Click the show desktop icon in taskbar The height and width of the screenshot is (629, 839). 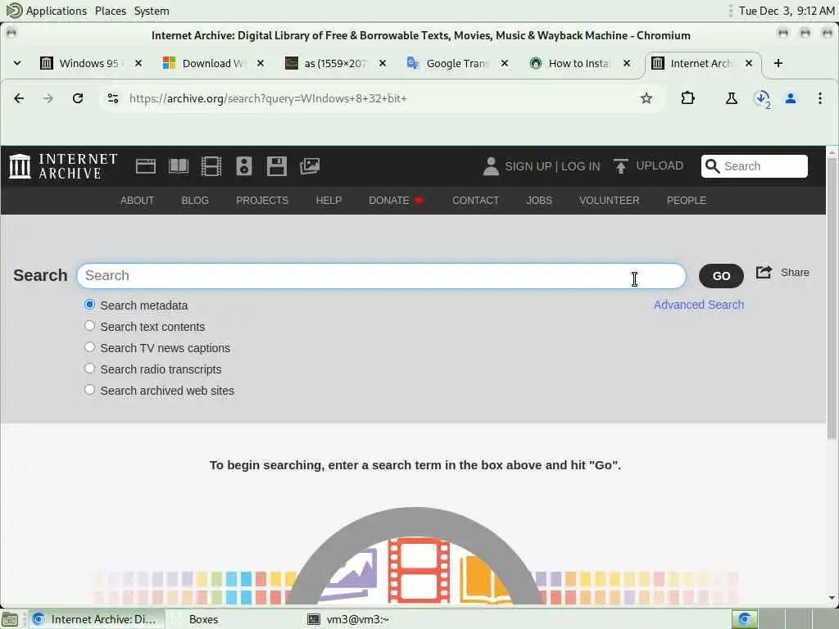pos(10,619)
